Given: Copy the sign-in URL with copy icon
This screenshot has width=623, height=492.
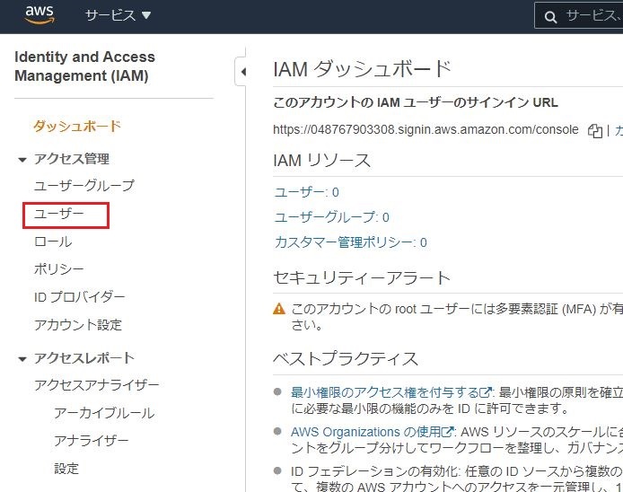Looking at the screenshot, I should pos(595,131).
